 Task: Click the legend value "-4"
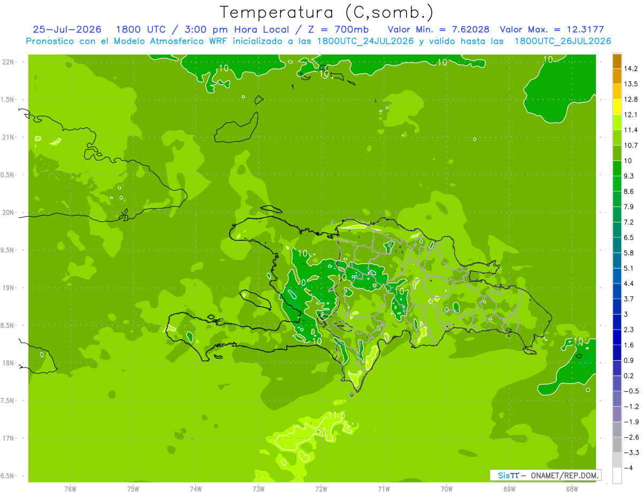point(628,468)
